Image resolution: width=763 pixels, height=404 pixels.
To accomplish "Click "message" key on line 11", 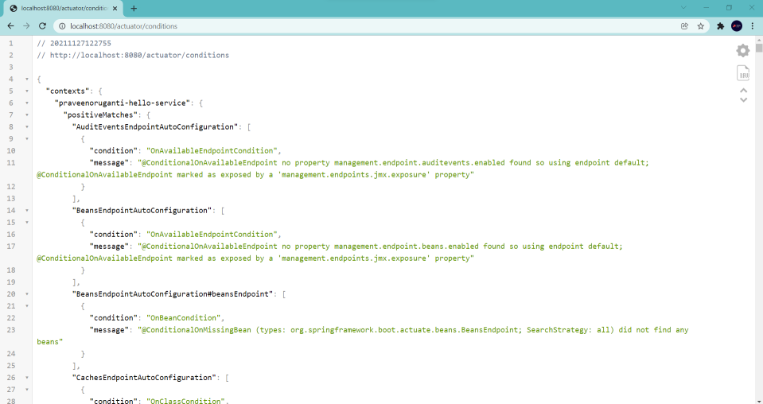I will click(x=109, y=163).
